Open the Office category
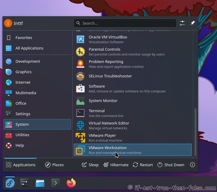217x192 pixels. (37, 103)
